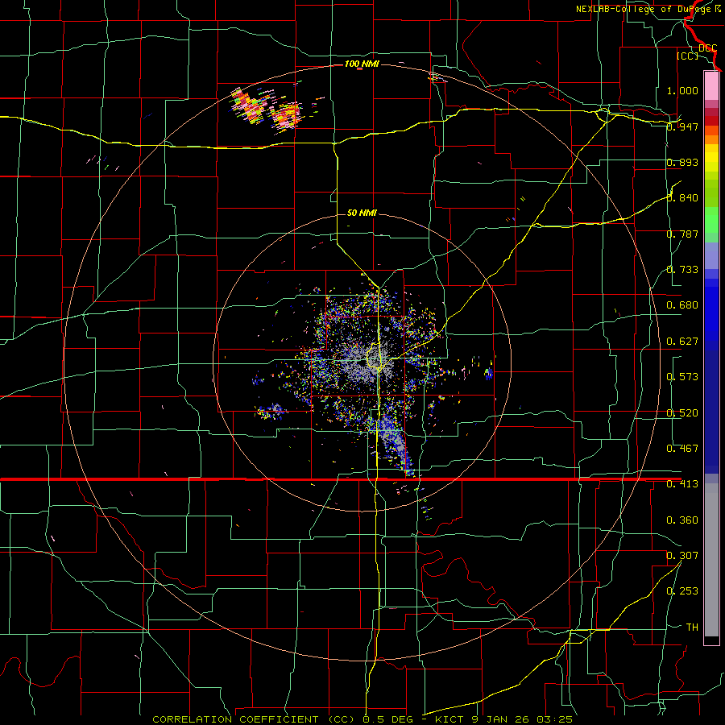Click the CORRELATION COEFFICIENT (CC) caption text
Image resolution: width=725 pixels, height=725 pixels.
click(255, 719)
